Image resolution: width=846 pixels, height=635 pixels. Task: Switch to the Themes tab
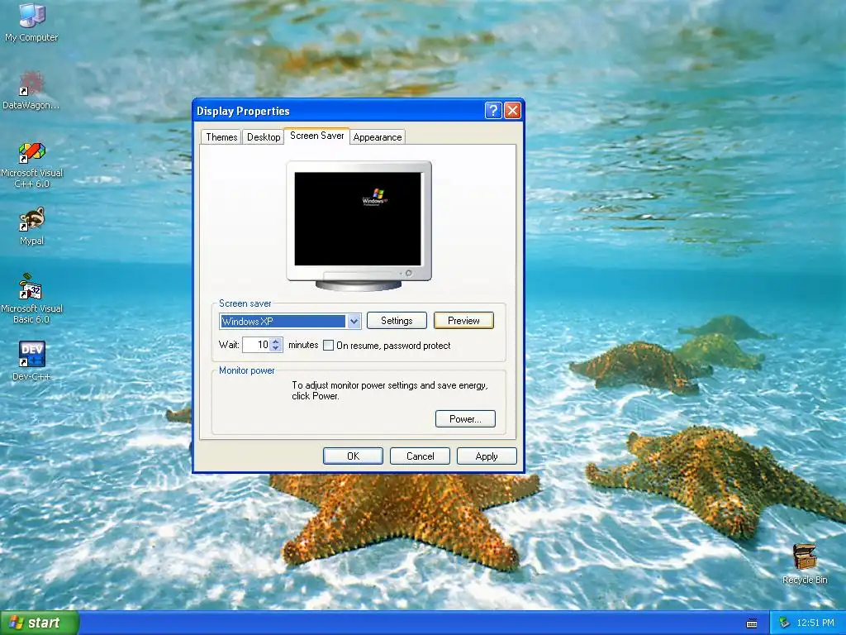point(221,137)
